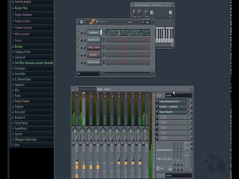The width and height of the screenshot is (239, 179).
Task: Click Fruity Parametric EQ 2 mix level knob
Action: click(191, 101)
